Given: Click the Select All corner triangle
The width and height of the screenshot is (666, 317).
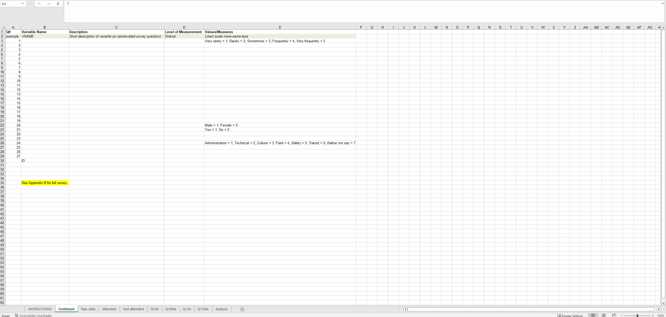Looking at the screenshot, I should (3, 27).
